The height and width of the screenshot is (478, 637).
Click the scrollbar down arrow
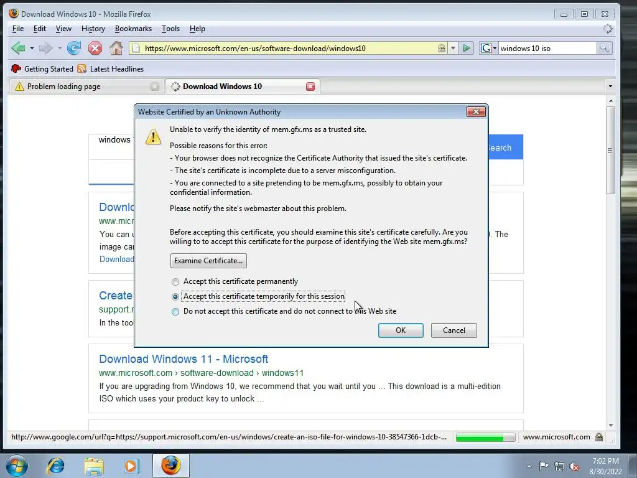[x=611, y=426]
